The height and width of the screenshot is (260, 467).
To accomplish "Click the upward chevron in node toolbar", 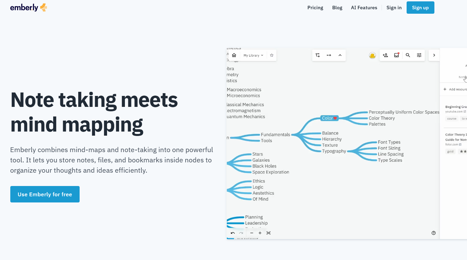I will (x=340, y=55).
